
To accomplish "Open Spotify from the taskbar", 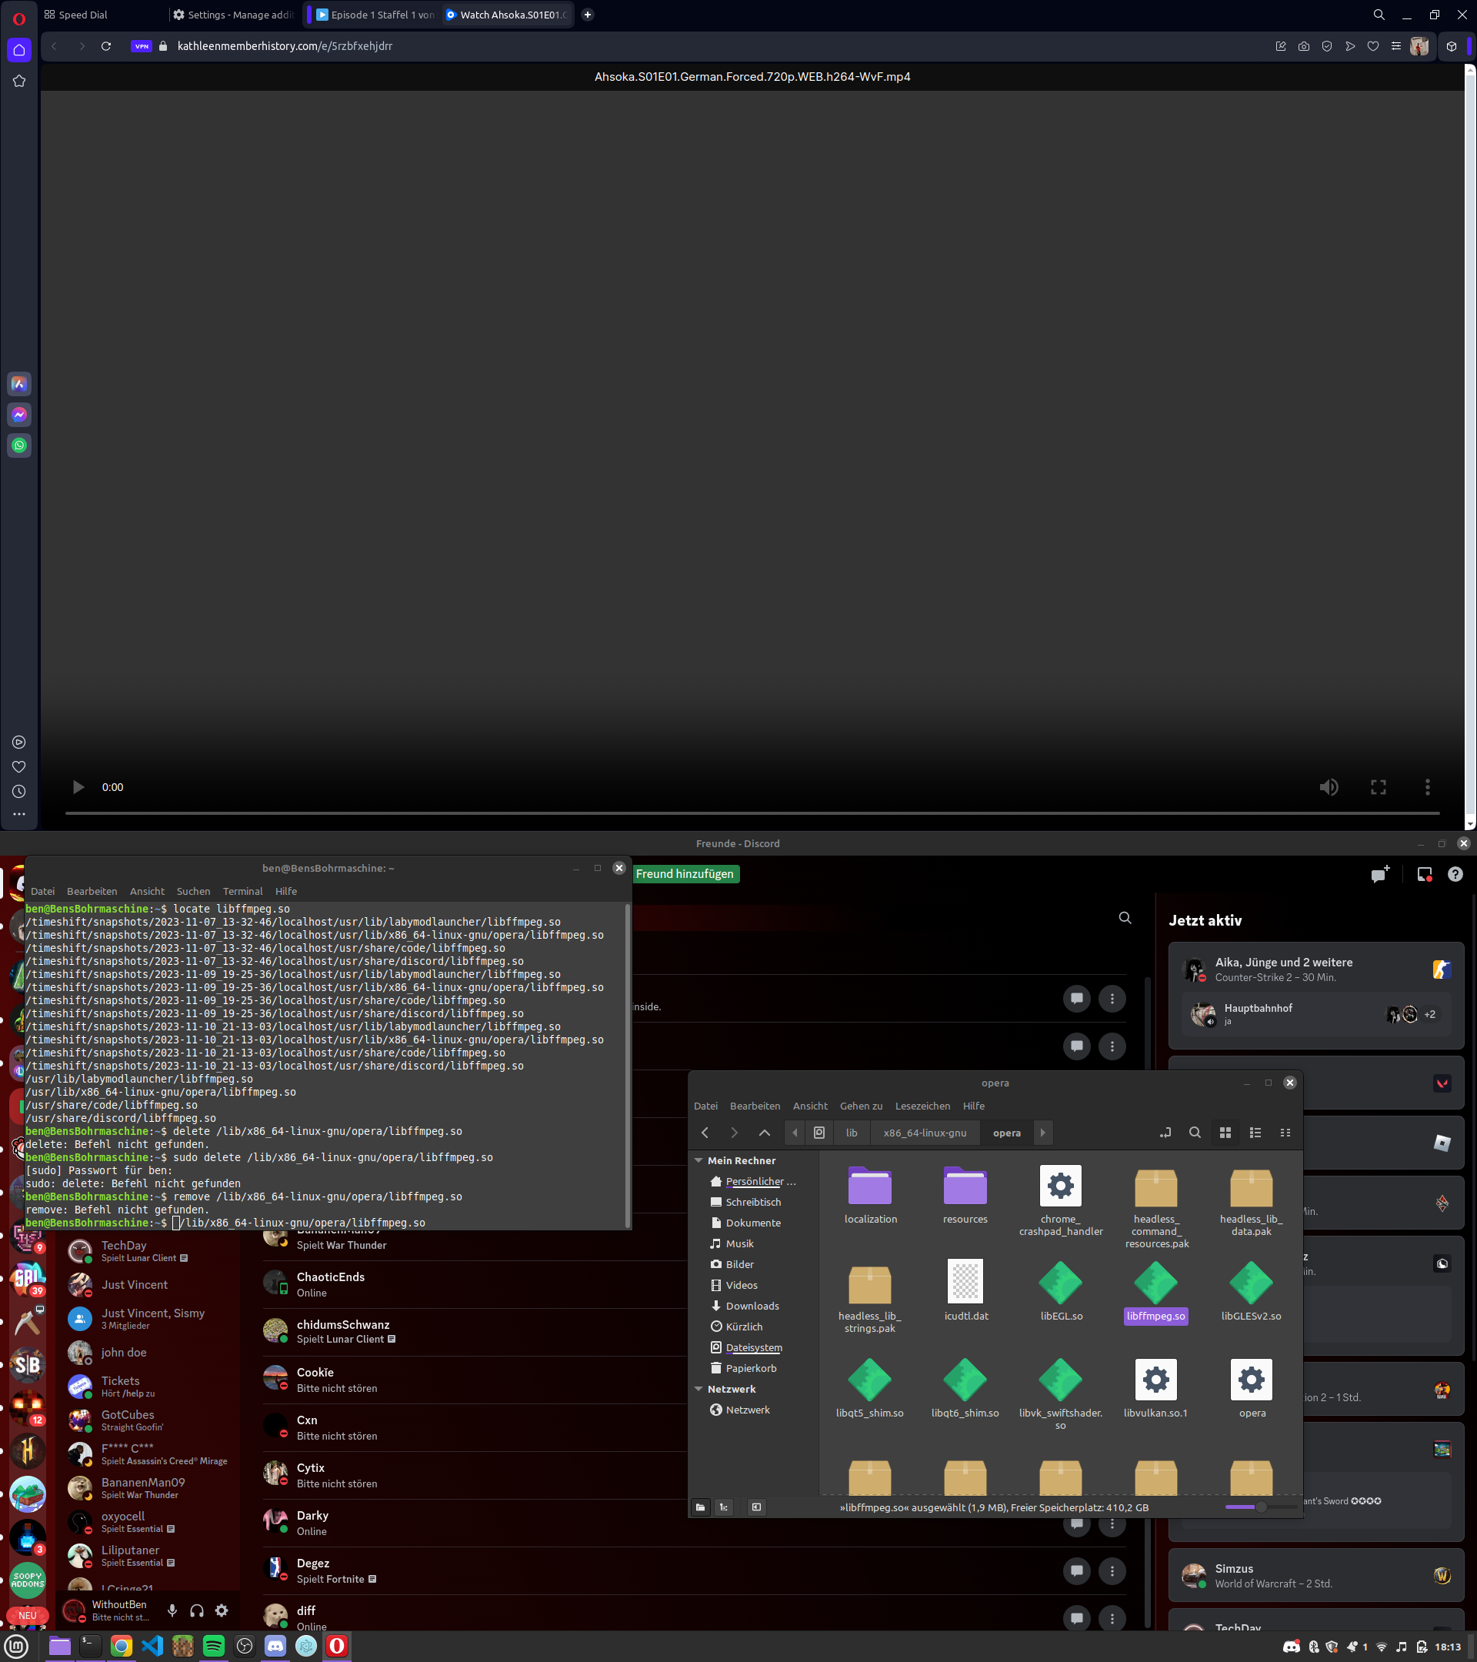I will [x=213, y=1646].
